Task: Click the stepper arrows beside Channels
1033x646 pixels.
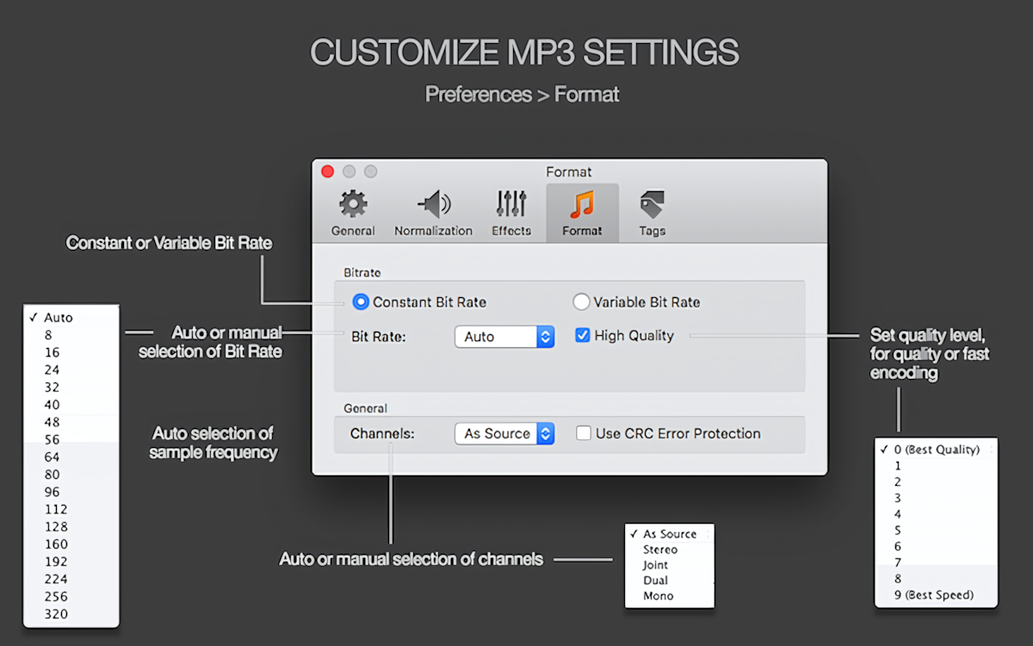Action: tap(545, 433)
